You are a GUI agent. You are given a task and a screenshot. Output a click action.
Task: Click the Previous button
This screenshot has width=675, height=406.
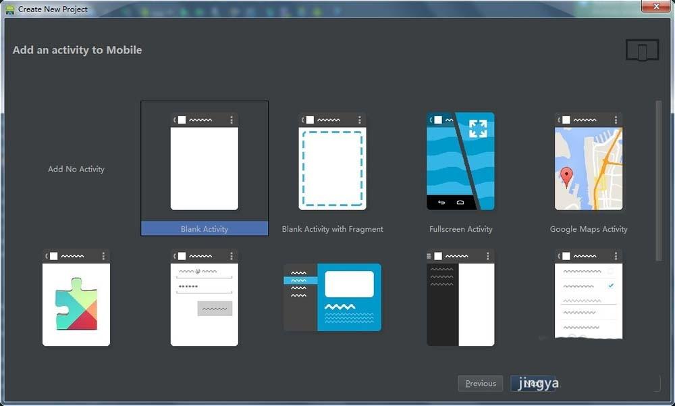coord(480,383)
